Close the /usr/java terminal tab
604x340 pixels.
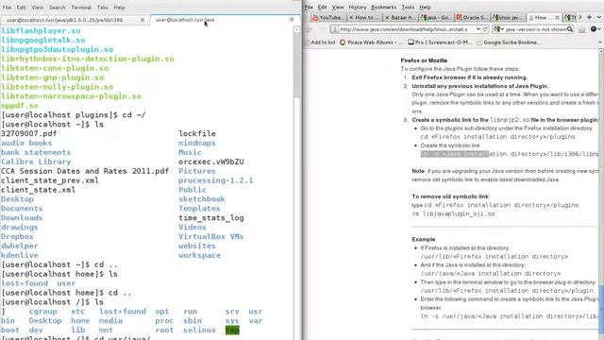[292, 19]
